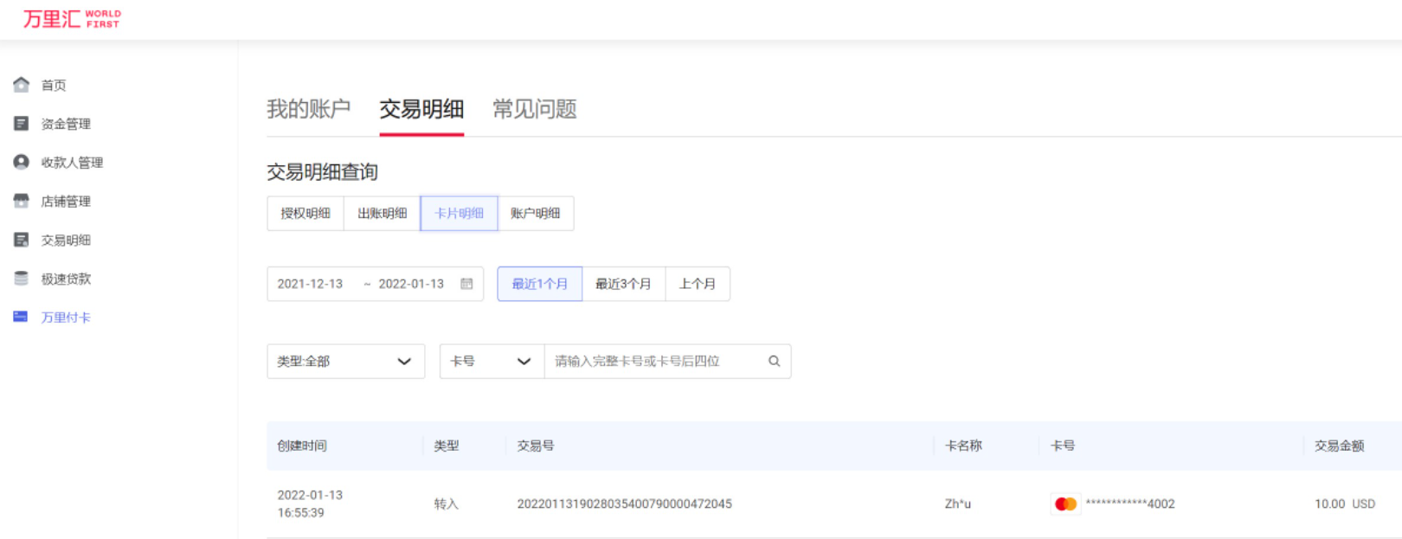1402x539 pixels.
Task: Select the 授权明细 filter
Action: click(305, 214)
